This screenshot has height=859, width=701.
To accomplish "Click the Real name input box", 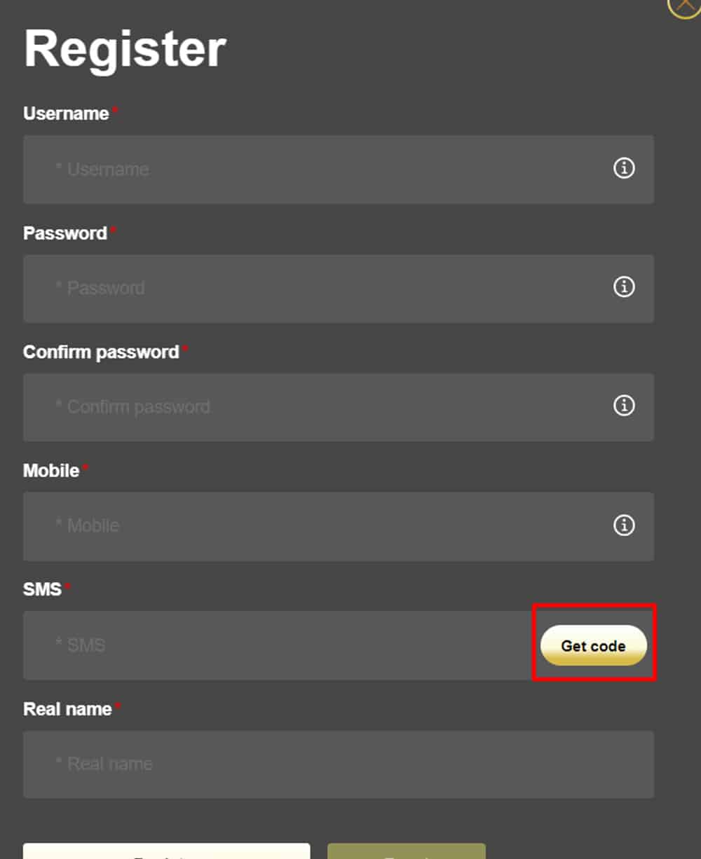I will (x=338, y=764).
